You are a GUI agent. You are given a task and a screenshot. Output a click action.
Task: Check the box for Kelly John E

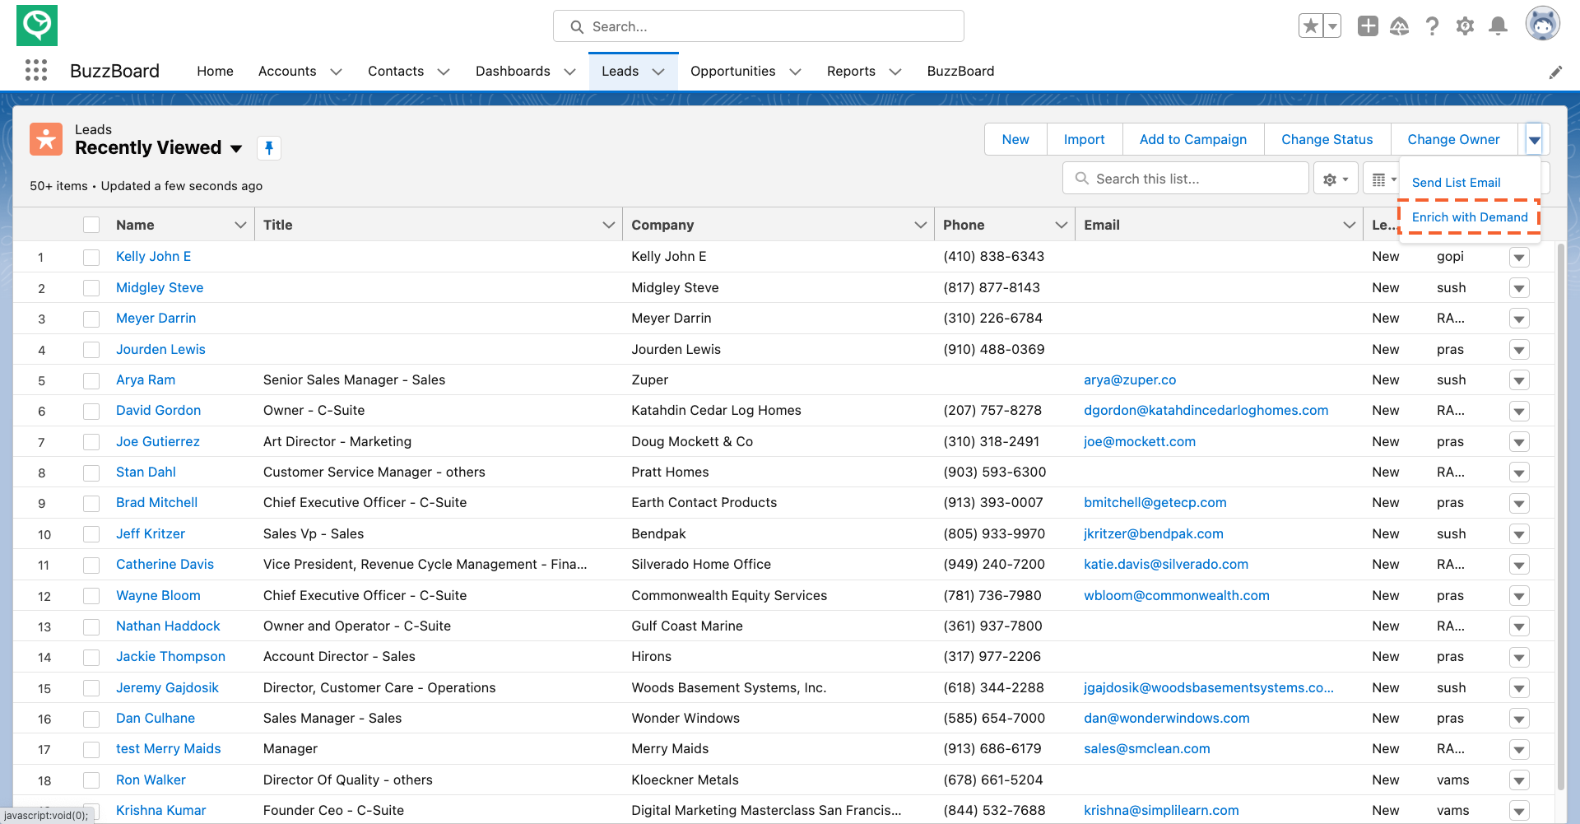91,257
